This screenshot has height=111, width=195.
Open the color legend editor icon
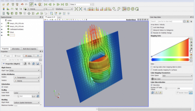click(x=8, y=9)
